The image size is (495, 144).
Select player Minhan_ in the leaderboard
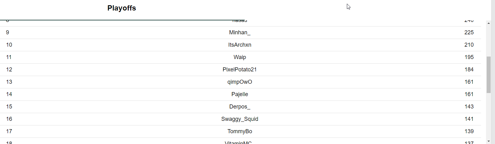[x=240, y=32]
